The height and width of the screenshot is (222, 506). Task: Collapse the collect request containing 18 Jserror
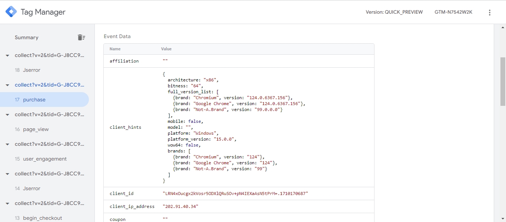(x=7, y=55)
